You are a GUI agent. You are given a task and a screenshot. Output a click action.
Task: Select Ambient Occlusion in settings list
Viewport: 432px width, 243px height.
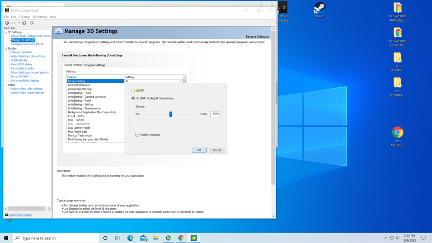79,85
